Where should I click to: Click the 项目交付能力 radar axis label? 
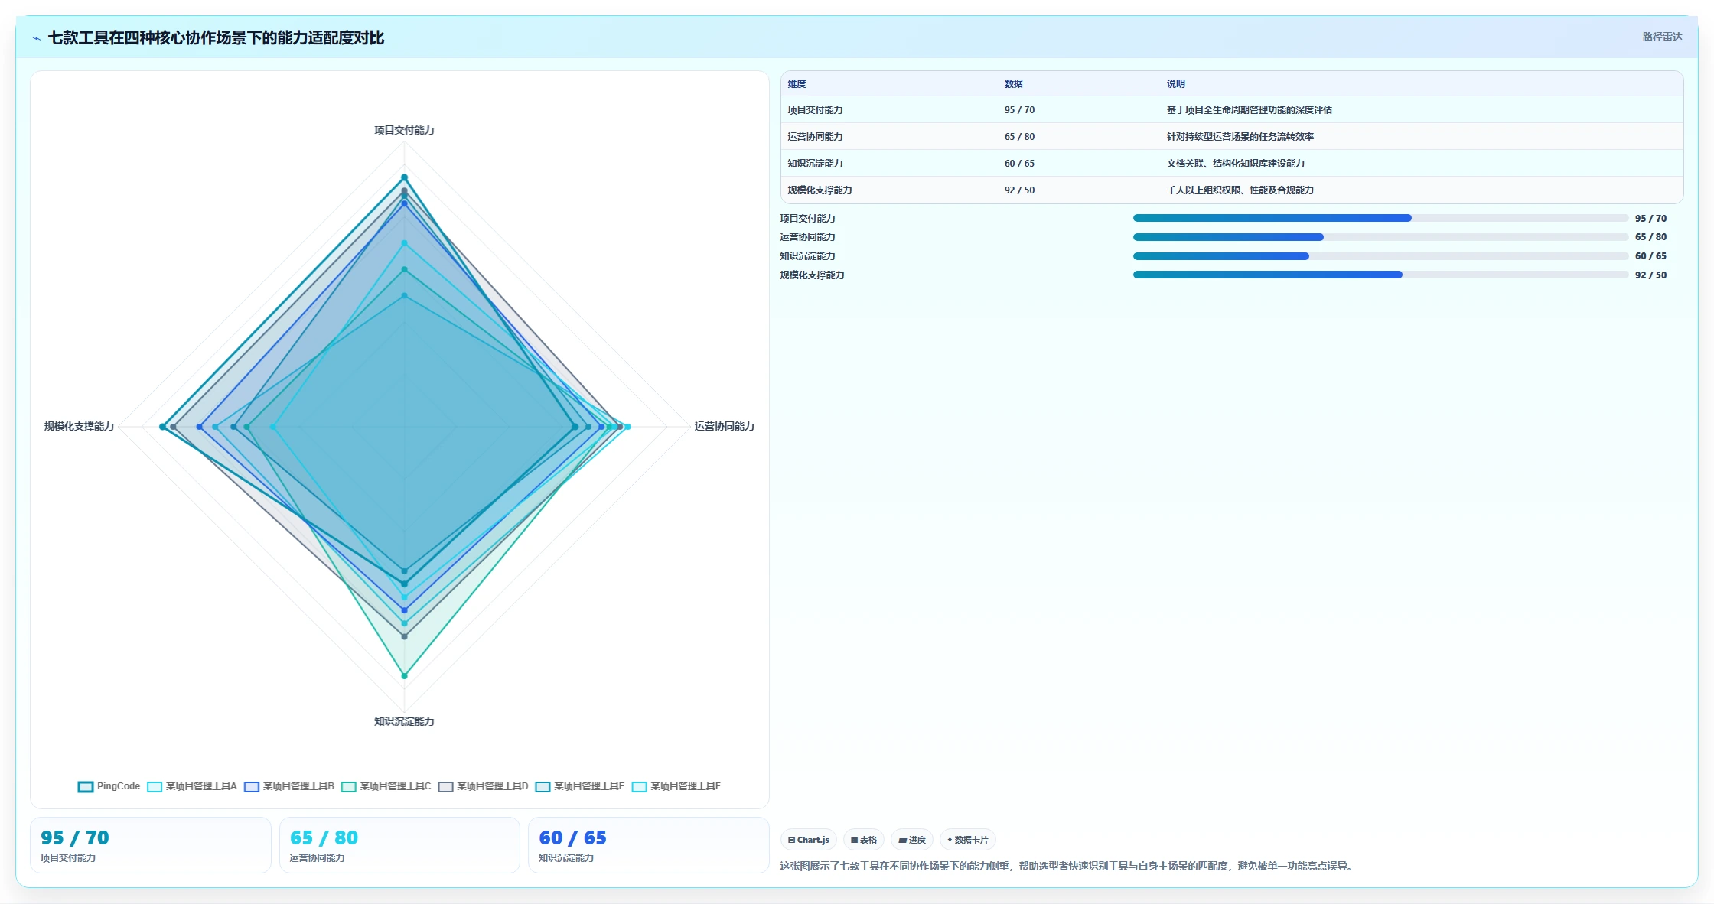tap(404, 131)
